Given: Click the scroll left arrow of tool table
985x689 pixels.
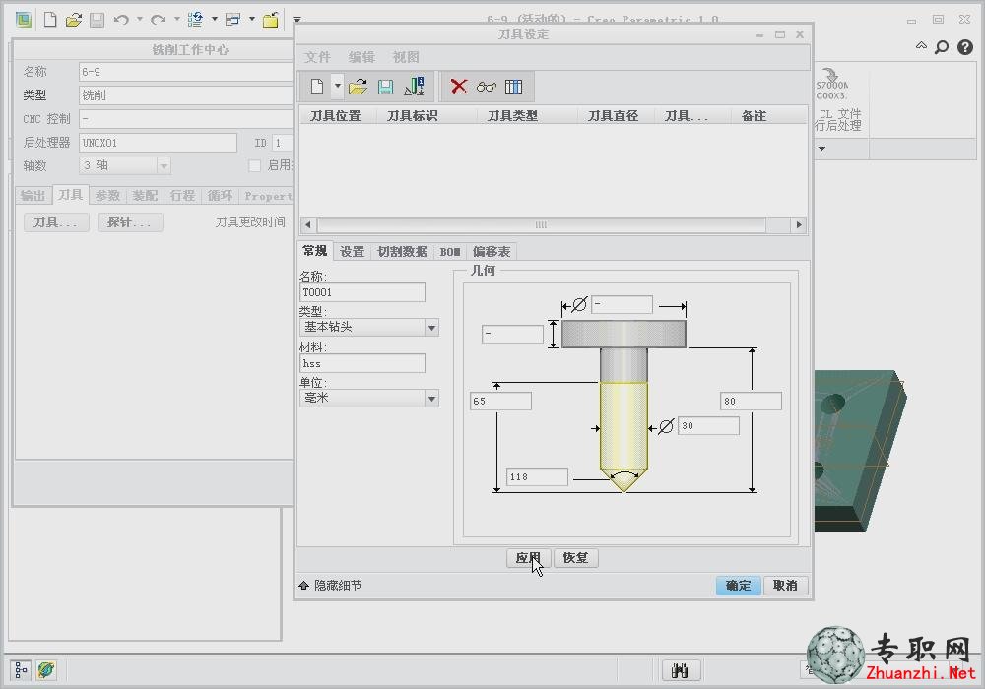Looking at the screenshot, I should point(307,224).
